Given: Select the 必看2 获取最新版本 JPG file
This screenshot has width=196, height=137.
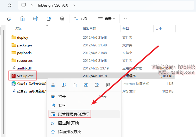Looking at the screenshot, I should pos(32,91).
